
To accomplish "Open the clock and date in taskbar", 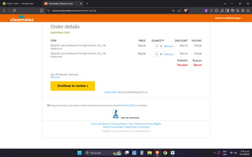I will pyautogui.click(x=245, y=153).
